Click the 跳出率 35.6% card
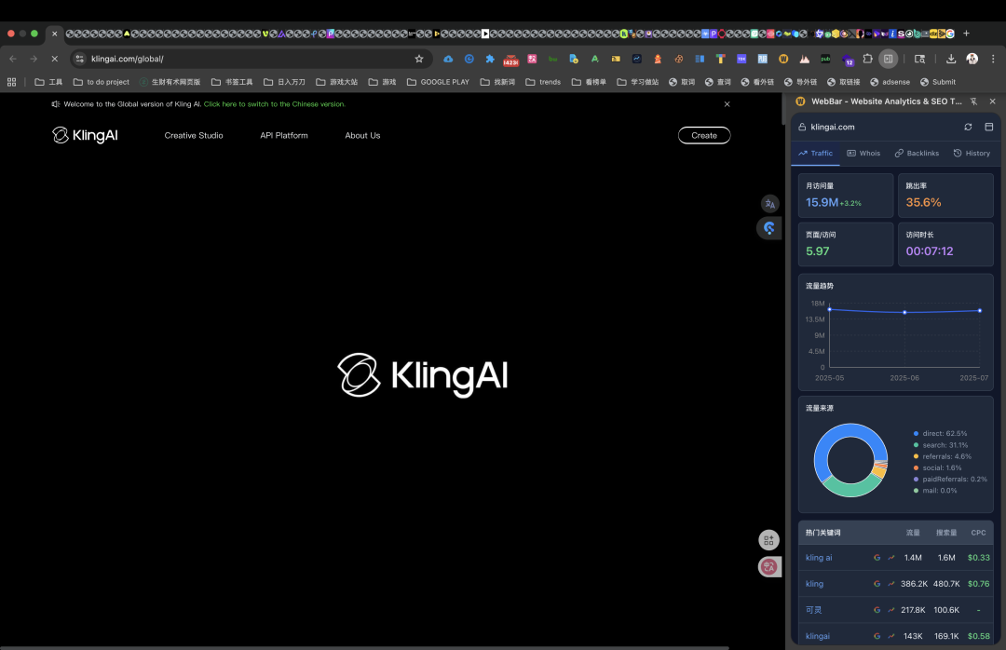Viewport: 1006px width, 650px height. [x=945, y=196]
